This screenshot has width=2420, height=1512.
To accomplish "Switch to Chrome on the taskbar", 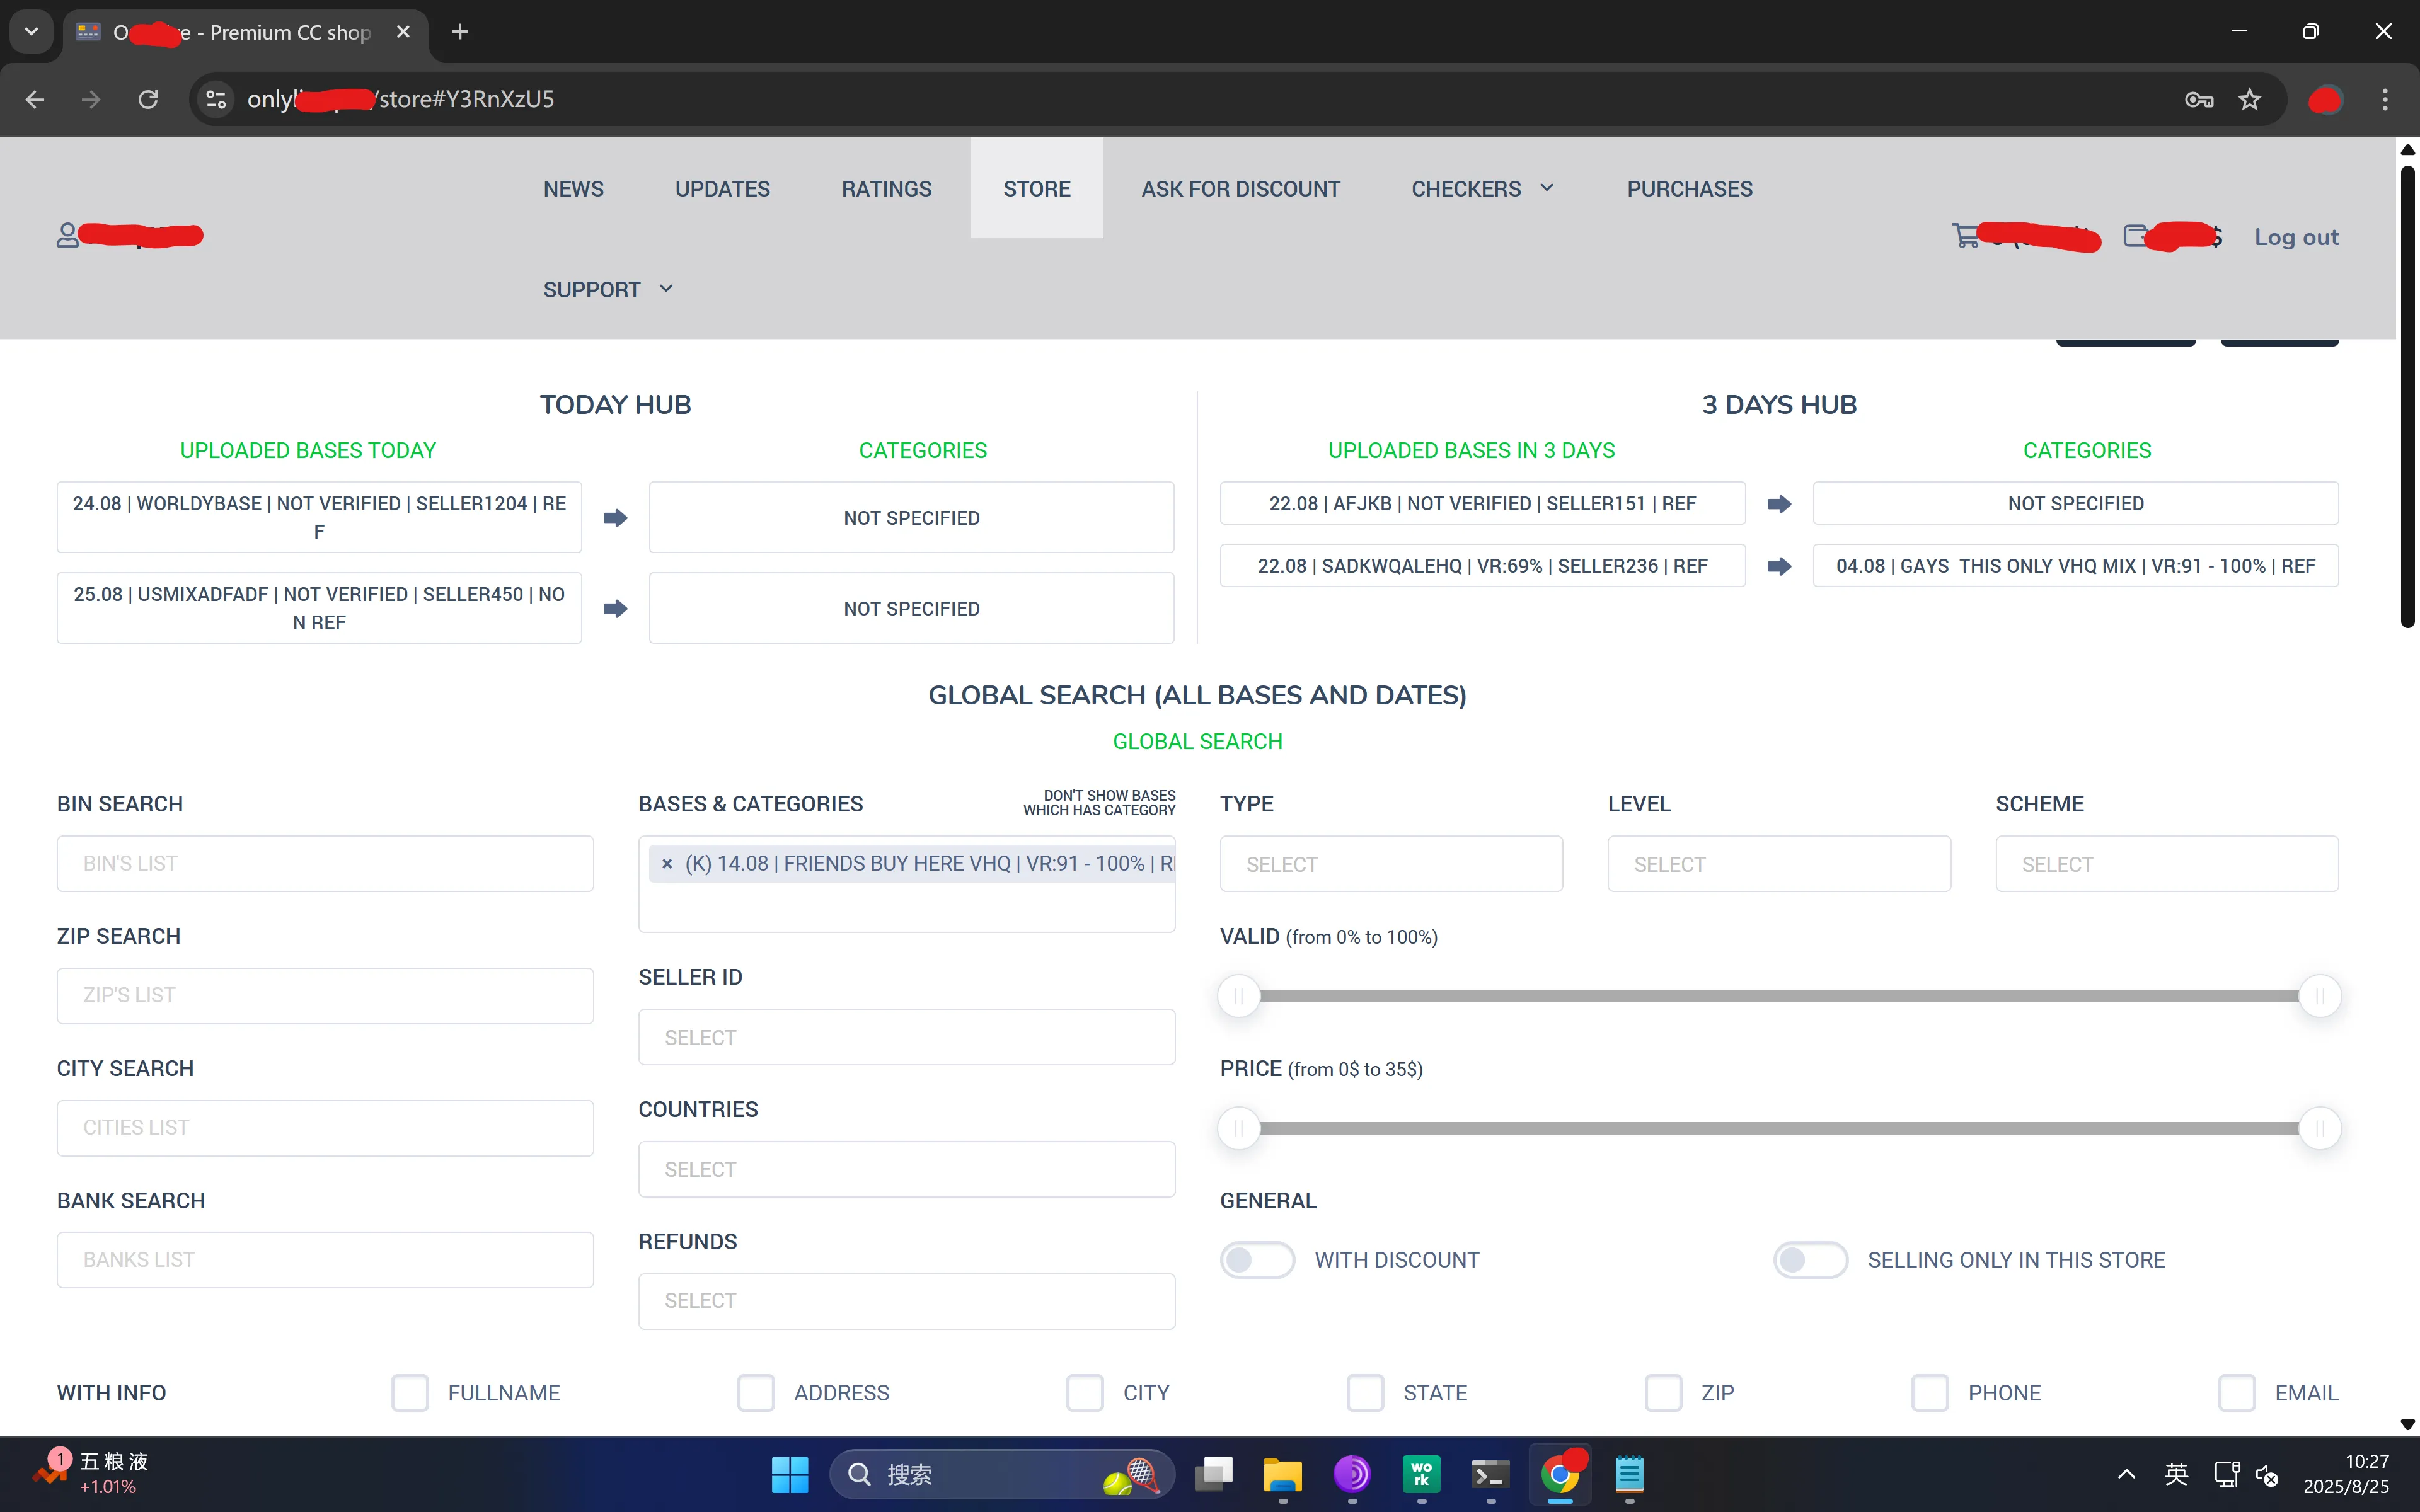I will click(x=1560, y=1474).
